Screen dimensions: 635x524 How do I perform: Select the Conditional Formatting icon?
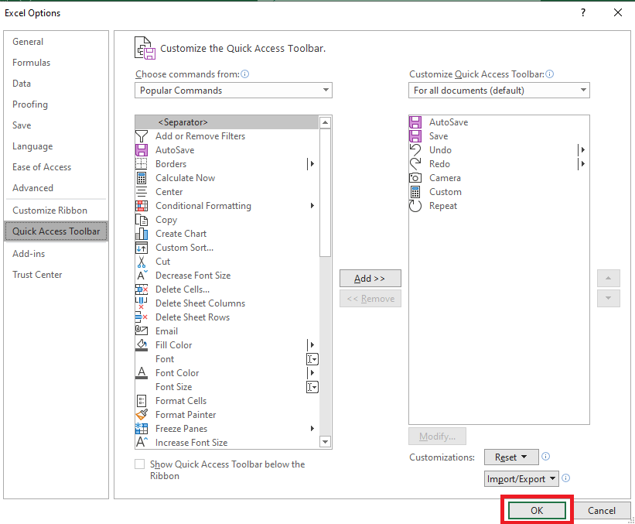point(142,206)
